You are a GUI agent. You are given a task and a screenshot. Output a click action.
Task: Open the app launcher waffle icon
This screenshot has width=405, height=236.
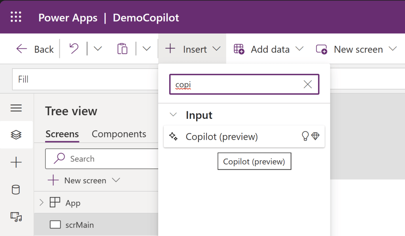(x=16, y=17)
